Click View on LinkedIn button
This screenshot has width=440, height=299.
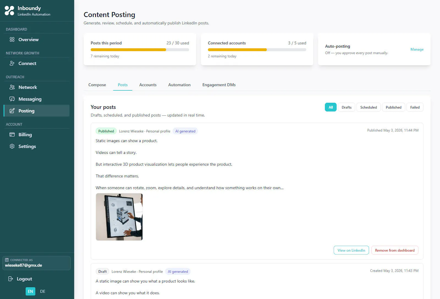[351, 250]
